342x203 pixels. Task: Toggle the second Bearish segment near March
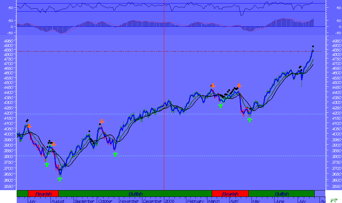point(230,194)
